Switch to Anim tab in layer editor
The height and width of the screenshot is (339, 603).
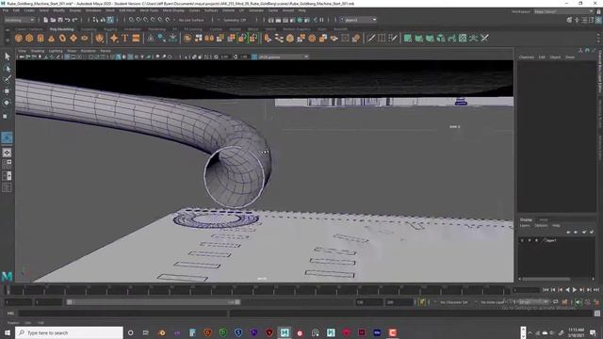[544, 219]
